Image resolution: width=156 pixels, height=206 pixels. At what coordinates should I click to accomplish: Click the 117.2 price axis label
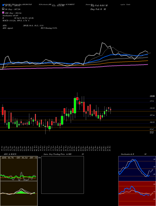coord(152,101)
